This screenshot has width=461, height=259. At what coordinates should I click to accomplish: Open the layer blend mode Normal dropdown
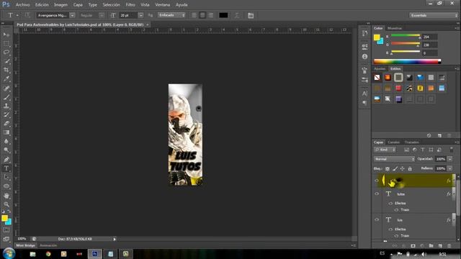[x=394, y=159]
